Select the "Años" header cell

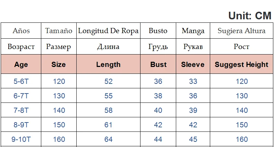(21, 31)
